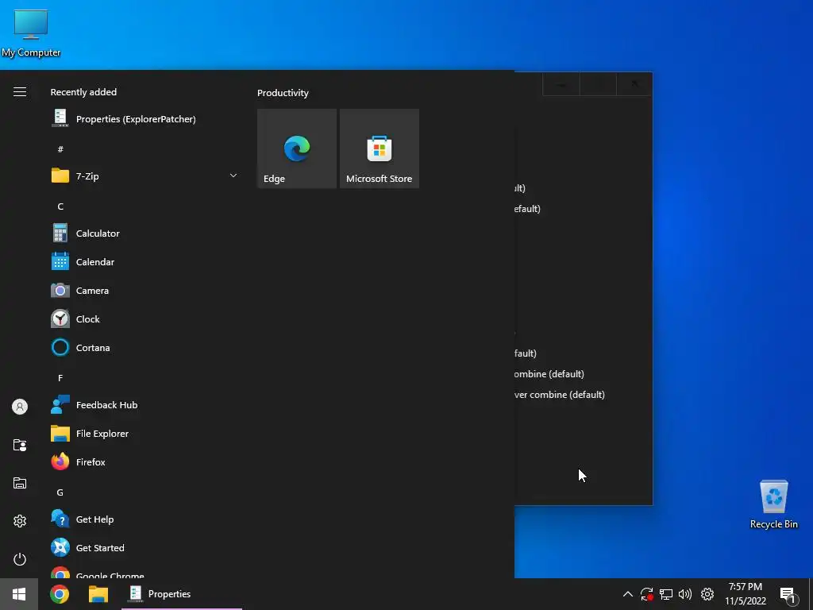Image resolution: width=813 pixels, height=610 pixels.
Task: Click the Power button in Start rail
Action: pos(20,559)
